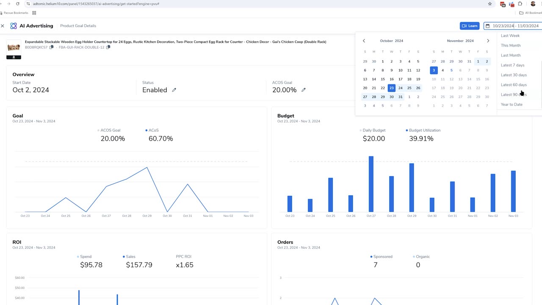542x305 pixels.
Task: Edit the ACOS Goal with the pencil
Action: point(304,90)
